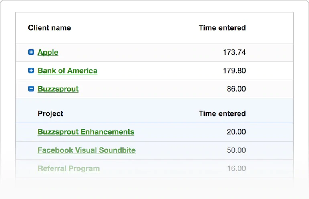Screen dimensions: 309x199
Task: Expand the Bank of America row
Action: 31,71
